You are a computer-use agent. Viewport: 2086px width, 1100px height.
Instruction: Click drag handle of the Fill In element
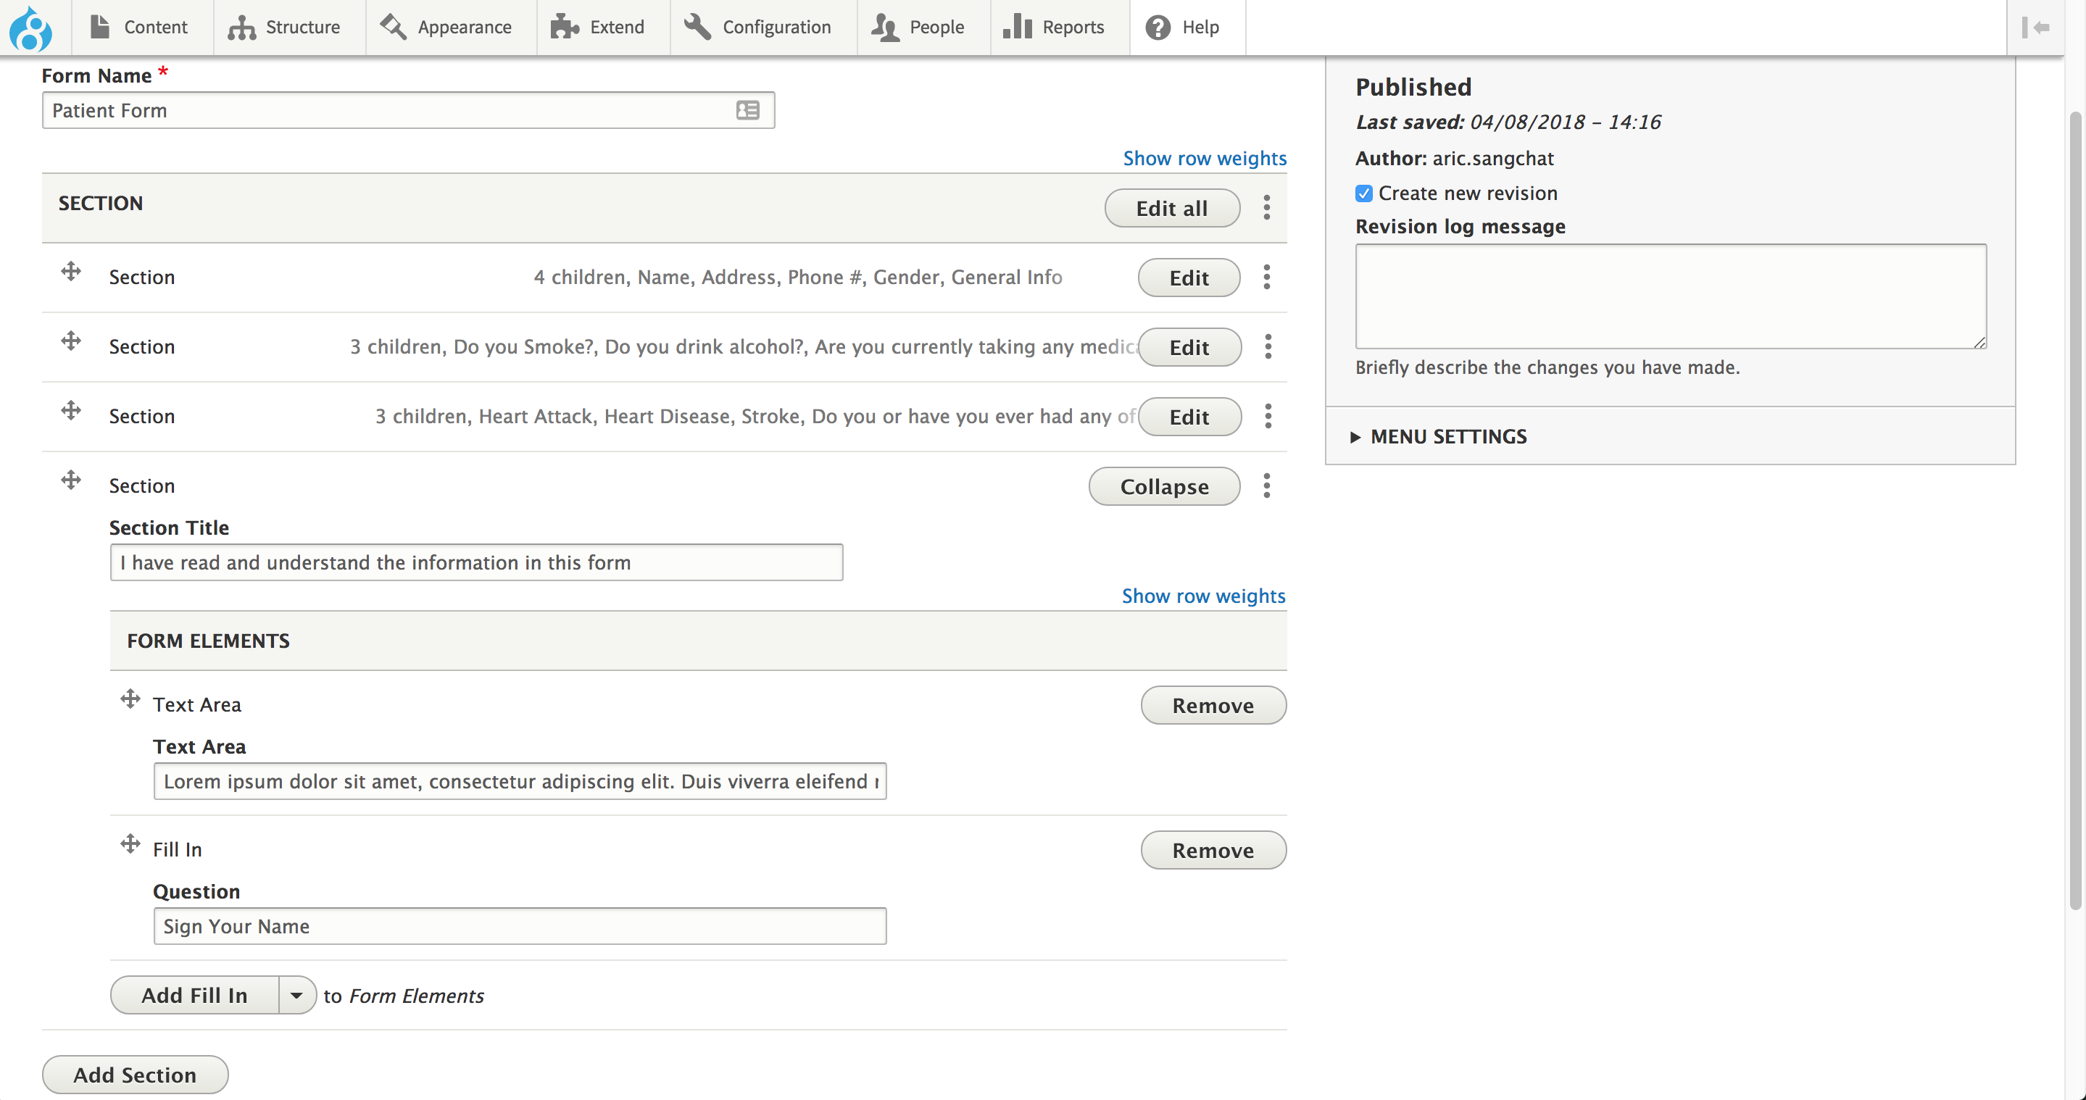pyautogui.click(x=130, y=843)
